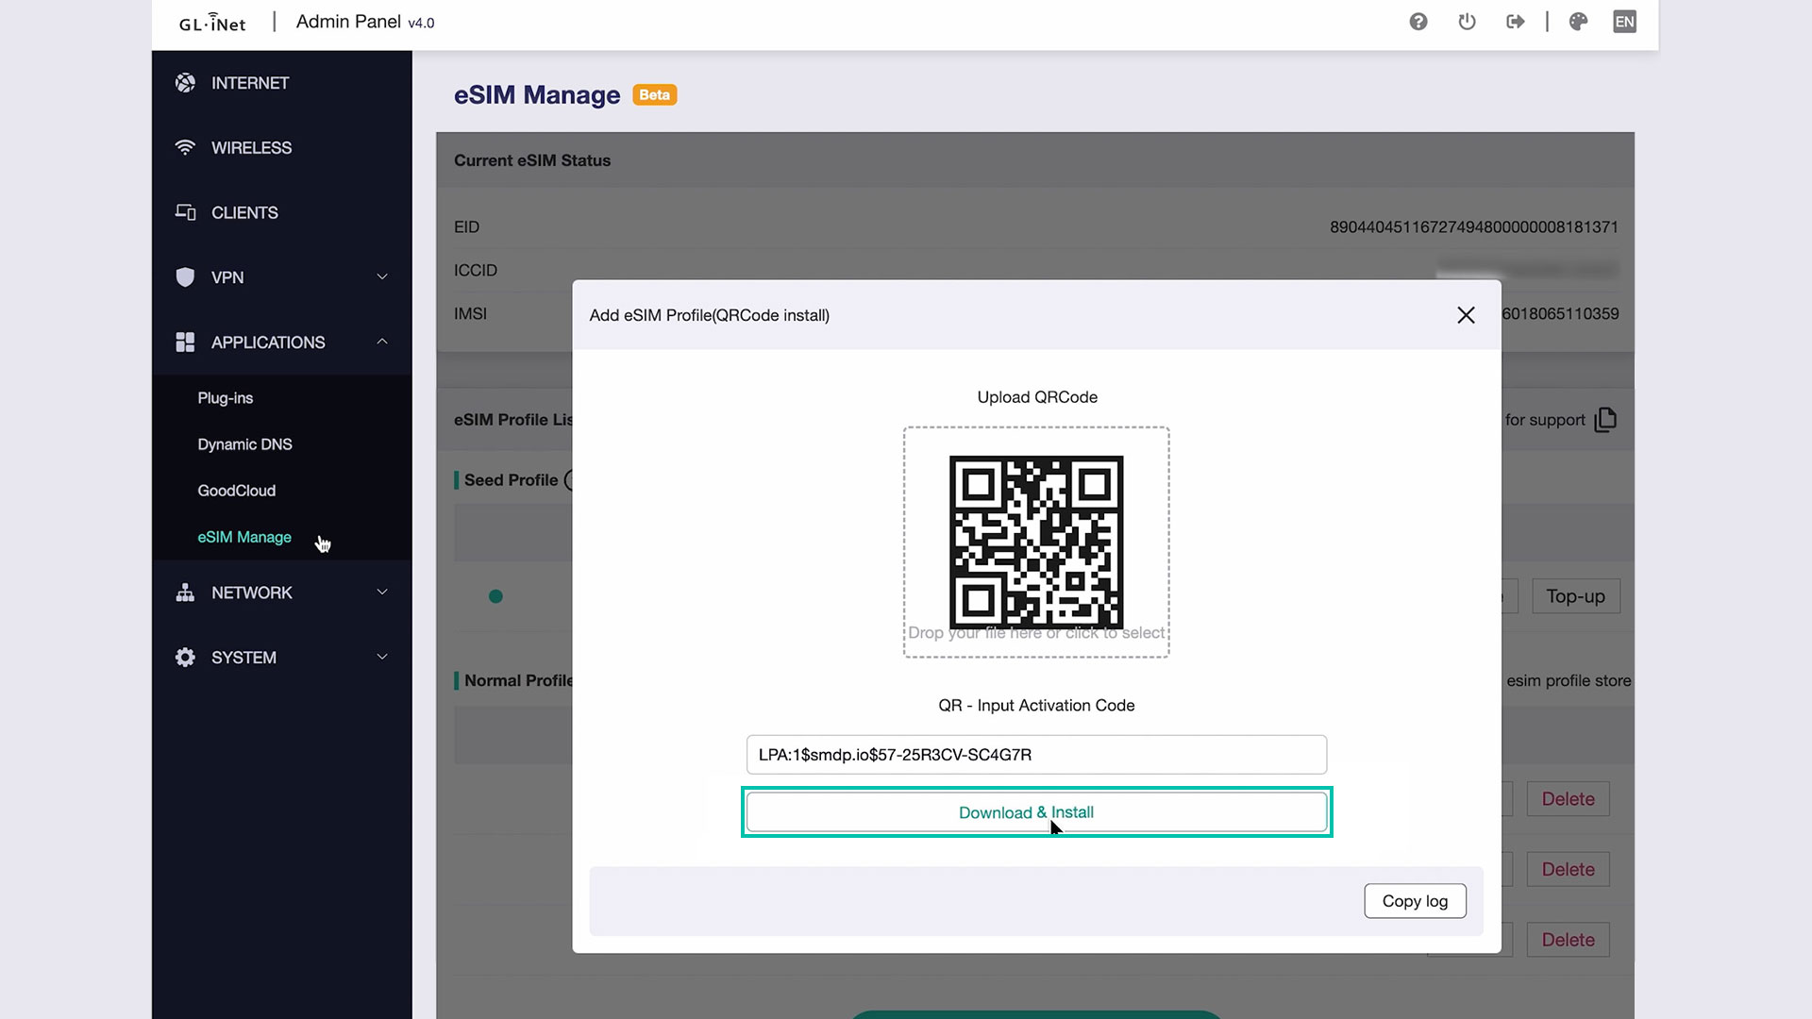Screen dimensions: 1812x1019
Task: Click the third Delete button
Action: 1568,940
